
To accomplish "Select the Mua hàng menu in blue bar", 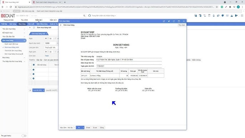I will 22,24.
